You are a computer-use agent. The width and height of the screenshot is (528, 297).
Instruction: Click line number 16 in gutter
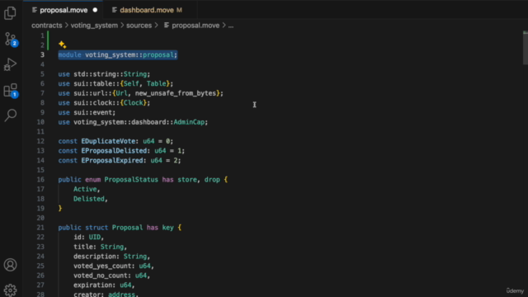[40, 180]
